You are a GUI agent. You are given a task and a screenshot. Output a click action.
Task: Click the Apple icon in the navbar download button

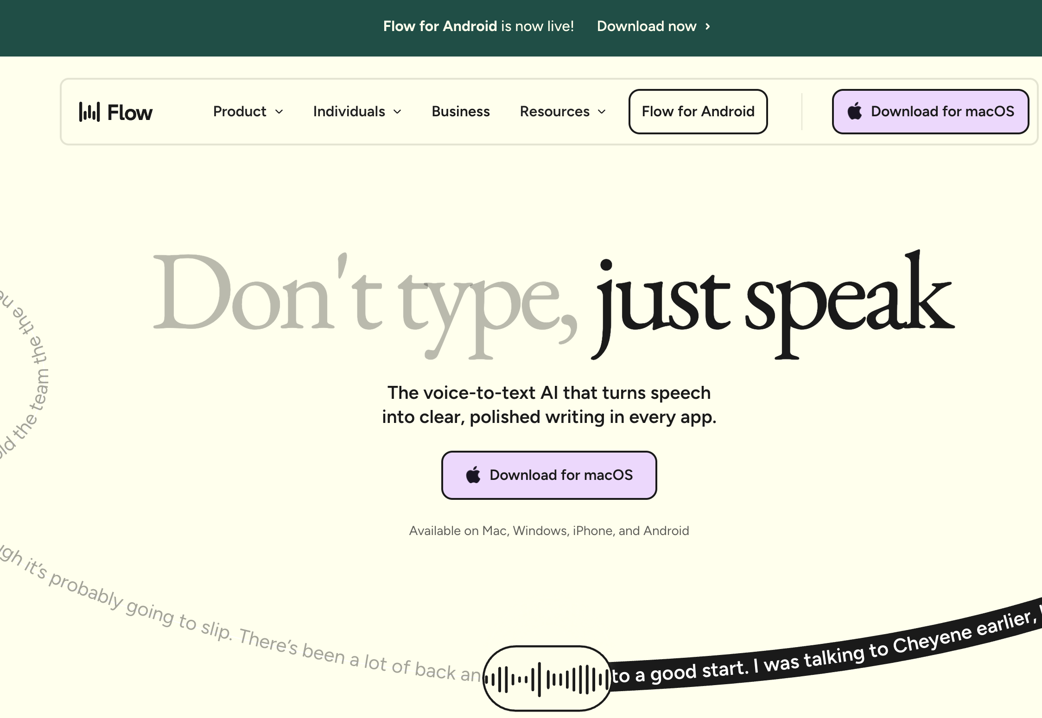855,112
